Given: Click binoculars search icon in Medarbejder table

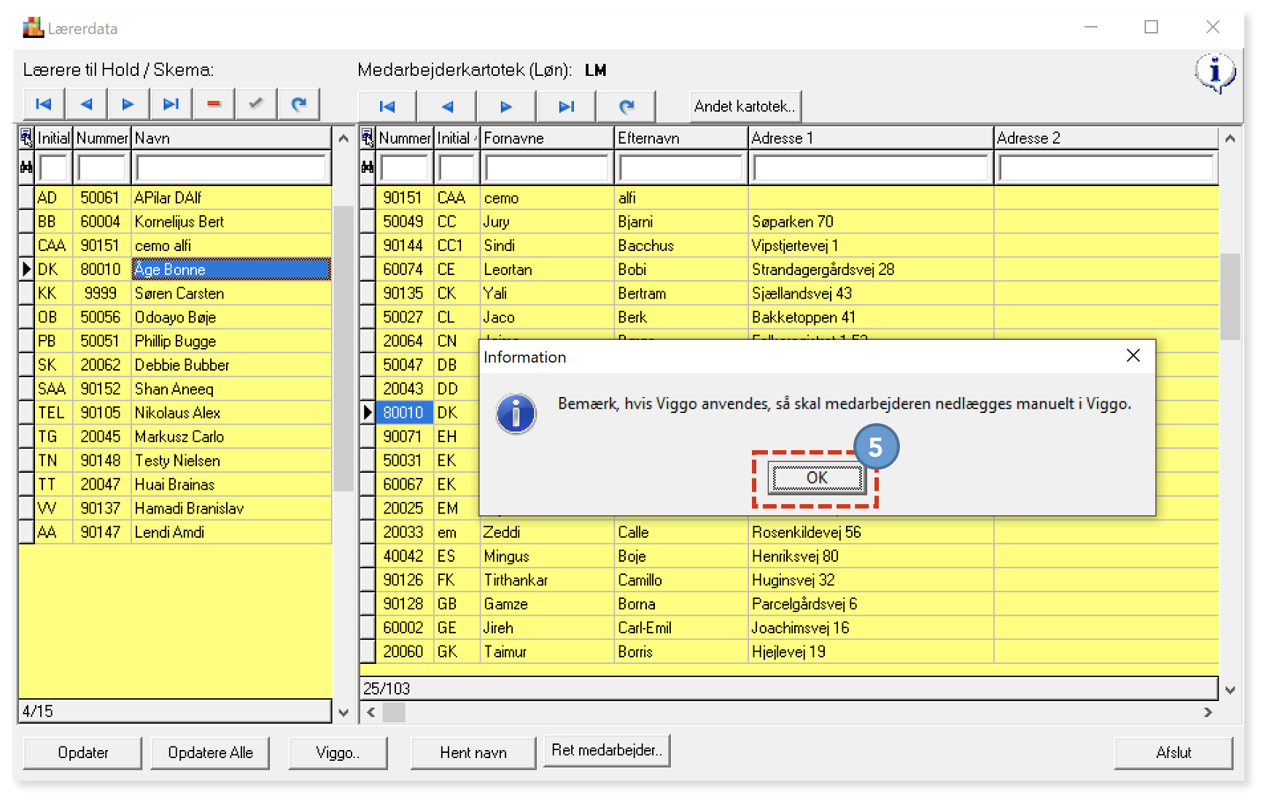Looking at the screenshot, I should (x=368, y=168).
